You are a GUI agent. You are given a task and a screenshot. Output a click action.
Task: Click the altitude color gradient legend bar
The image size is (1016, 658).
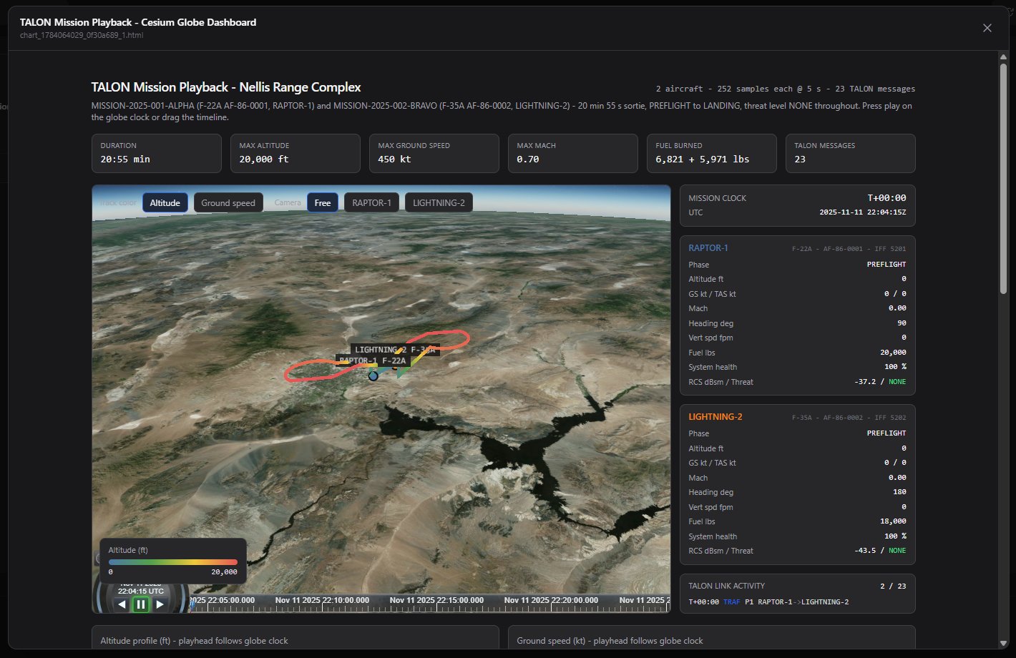[x=172, y=562]
